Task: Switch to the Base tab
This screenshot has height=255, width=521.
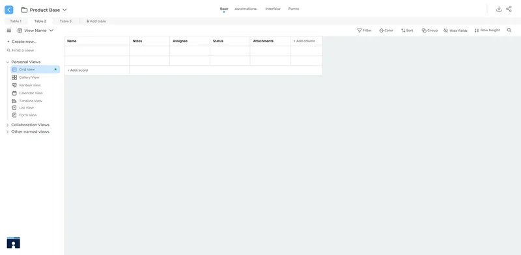Action: (224, 9)
